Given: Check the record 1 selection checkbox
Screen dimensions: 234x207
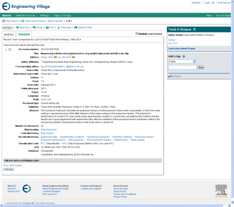Looking at the screenshot, I should (10, 50).
